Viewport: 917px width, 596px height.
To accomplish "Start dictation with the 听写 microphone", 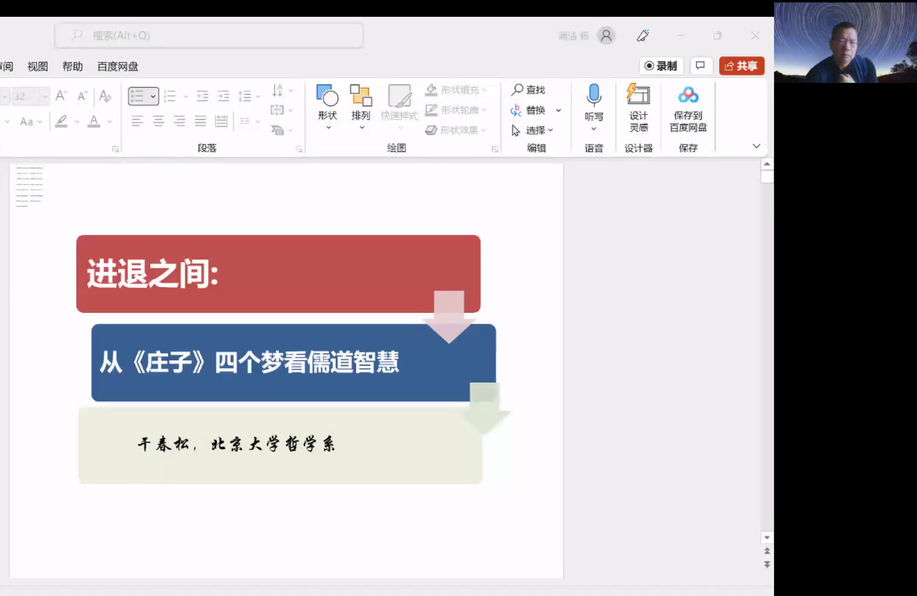I will click(x=594, y=96).
